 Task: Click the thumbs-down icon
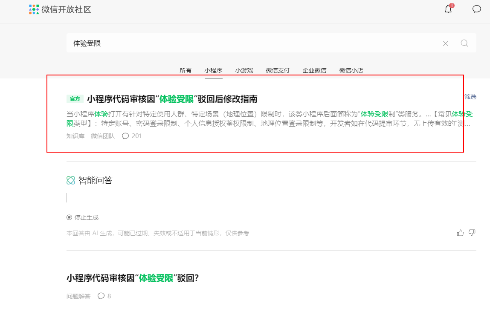pos(472,233)
